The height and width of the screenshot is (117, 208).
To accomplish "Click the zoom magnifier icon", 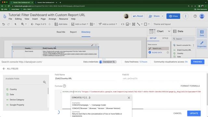I will (22, 24).
